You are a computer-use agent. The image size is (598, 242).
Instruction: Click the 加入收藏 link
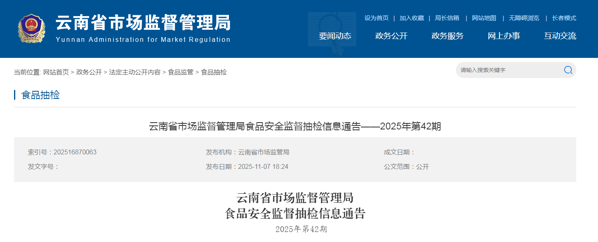pos(412,18)
